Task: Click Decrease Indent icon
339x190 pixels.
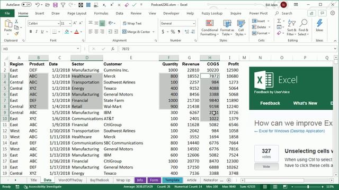Action: pyautogui.click(x=110, y=32)
